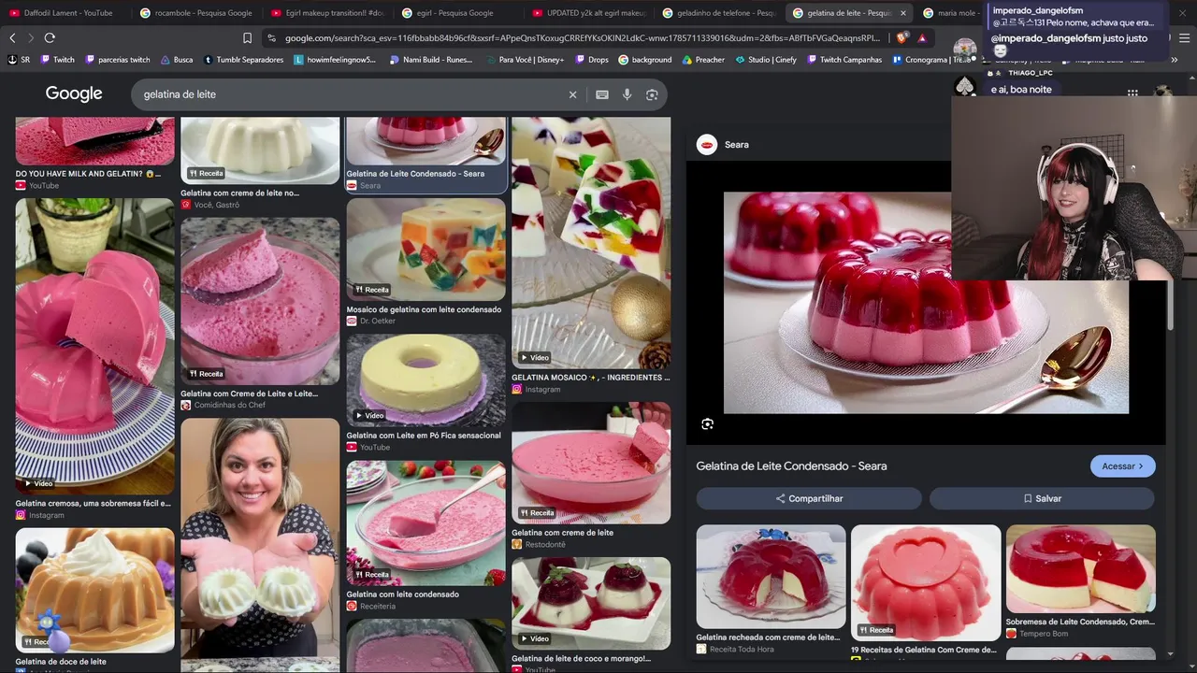
Task: Go back with the browser back arrow
Action: [x=12, y=37]
